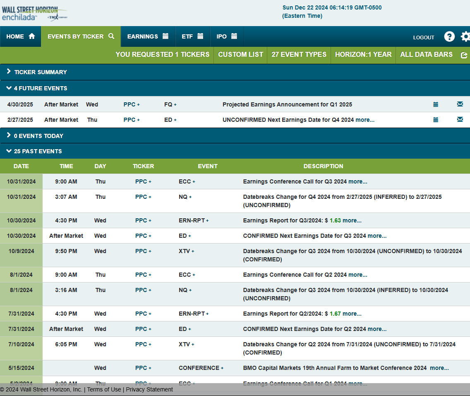Click LOGOUT
The height and width of the screenshot is (396, 470).
click(423, 37)
